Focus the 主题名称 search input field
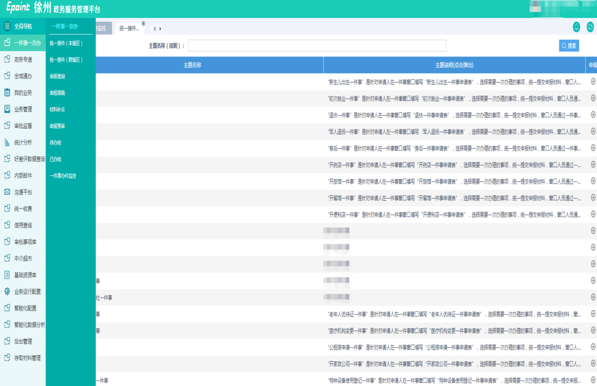The width and height of the screenshot is (597, 386). coord(317,46)
